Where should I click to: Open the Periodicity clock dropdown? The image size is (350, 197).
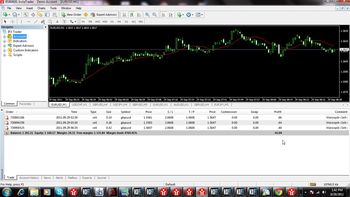(190, 15)
